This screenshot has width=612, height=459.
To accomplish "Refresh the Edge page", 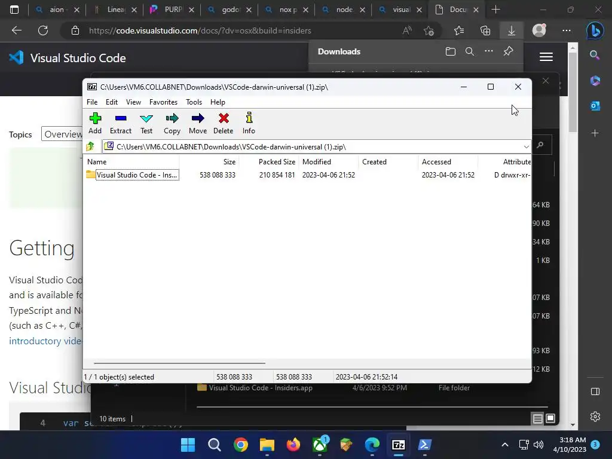I will click(x=43, y=30).
